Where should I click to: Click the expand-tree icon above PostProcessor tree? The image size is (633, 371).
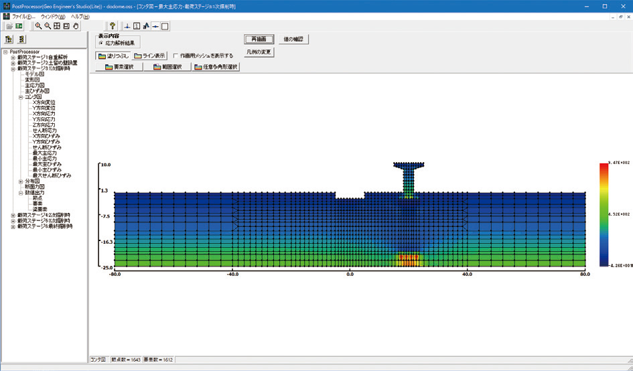(9, 39)
